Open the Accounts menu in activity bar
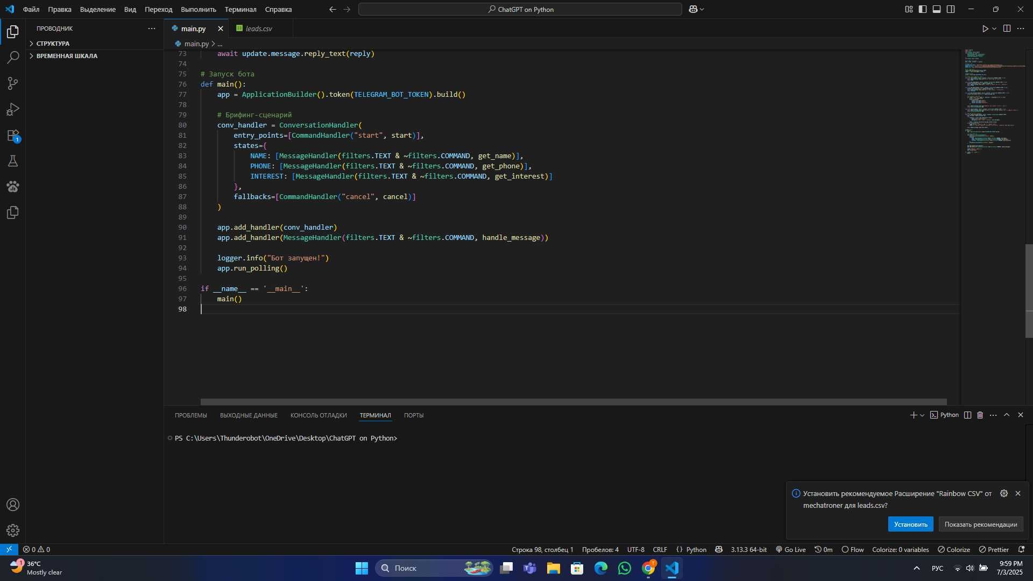The height and width of the screenshot is (581, 1033). (x=13, y=505)
